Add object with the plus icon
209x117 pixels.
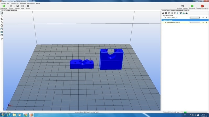click(166, 13)
